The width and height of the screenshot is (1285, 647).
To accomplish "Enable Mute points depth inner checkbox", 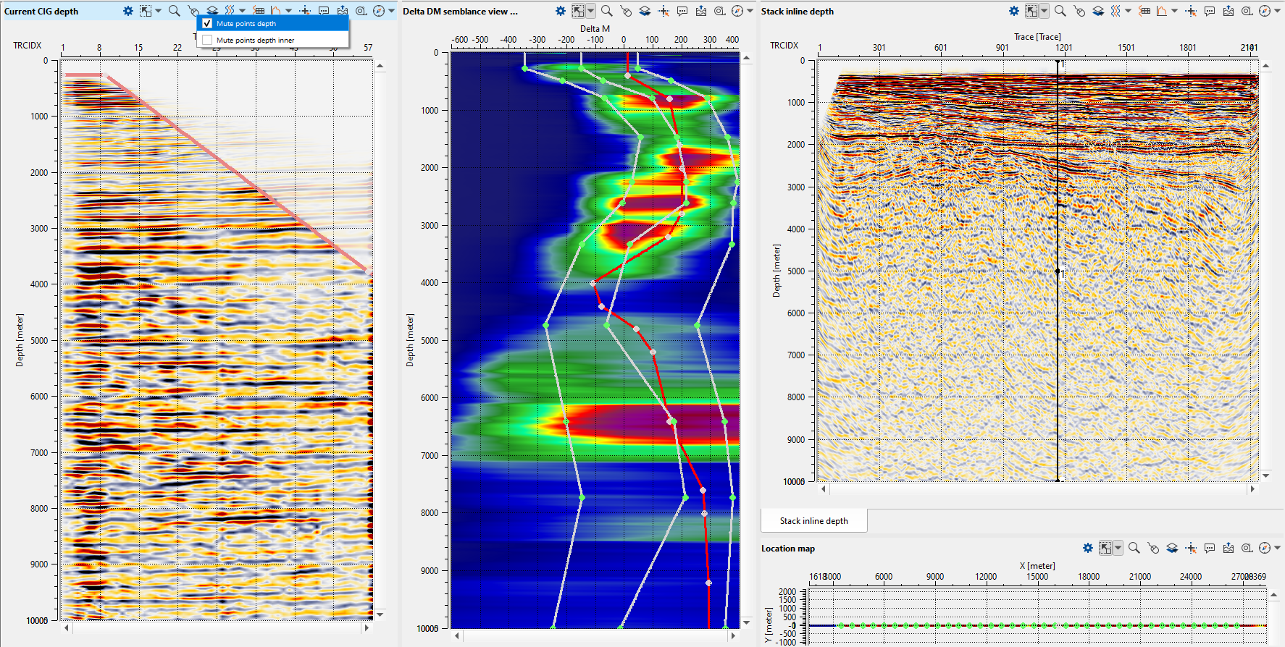I will 207,40.
